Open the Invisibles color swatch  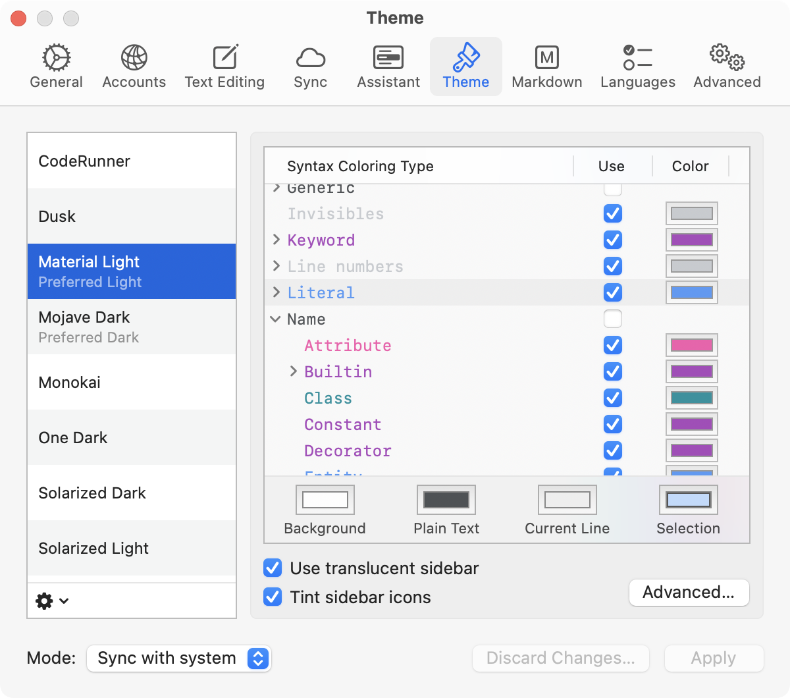(692, 213)
